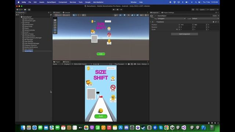Select the Rotate tool in Scene overlay
This screenshot has width=235, height=132.
(55, 25)
